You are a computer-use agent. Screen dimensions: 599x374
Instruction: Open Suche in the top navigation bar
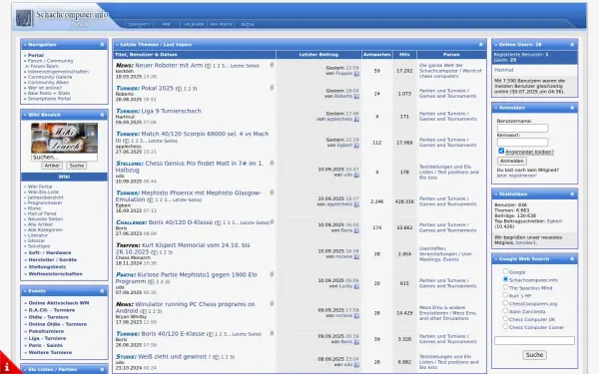tap(248, 24)
